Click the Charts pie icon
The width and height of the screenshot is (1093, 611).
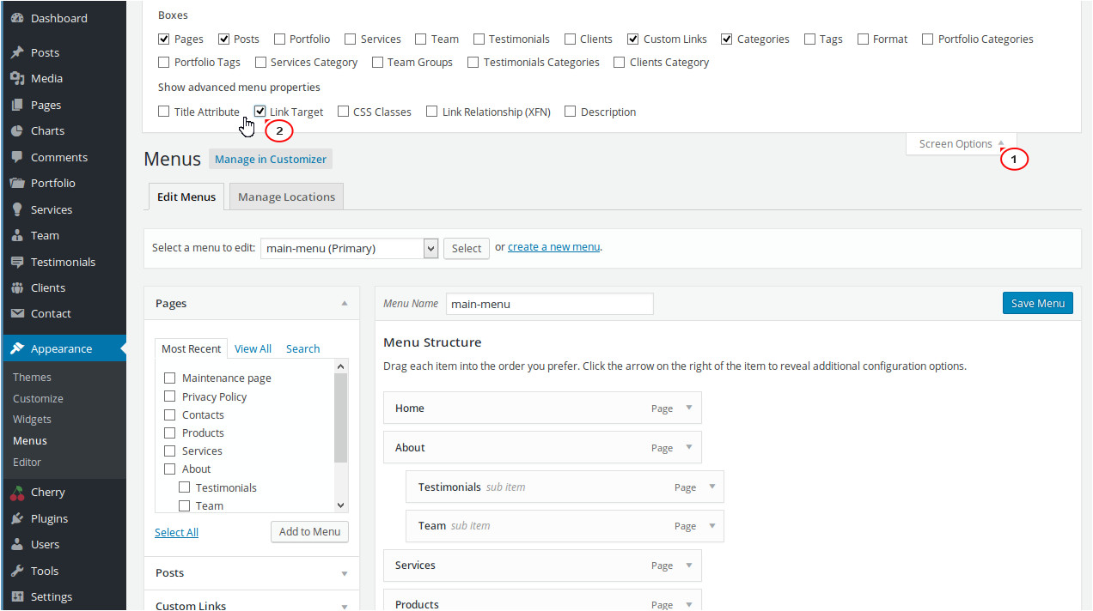coord(17,130)
